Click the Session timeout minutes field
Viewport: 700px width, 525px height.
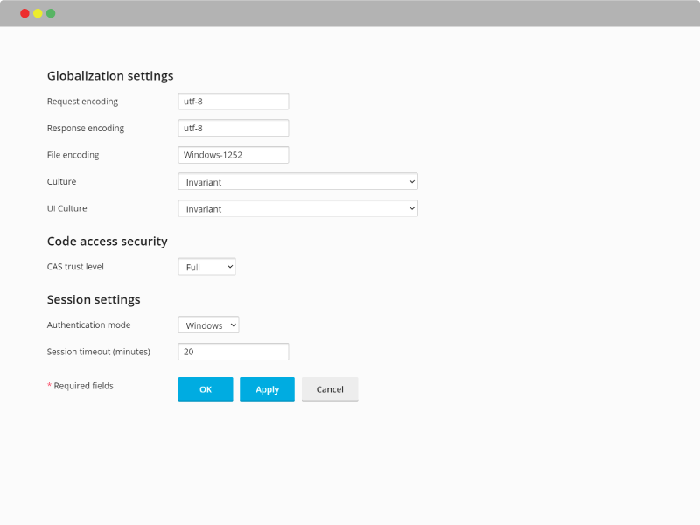234,352
